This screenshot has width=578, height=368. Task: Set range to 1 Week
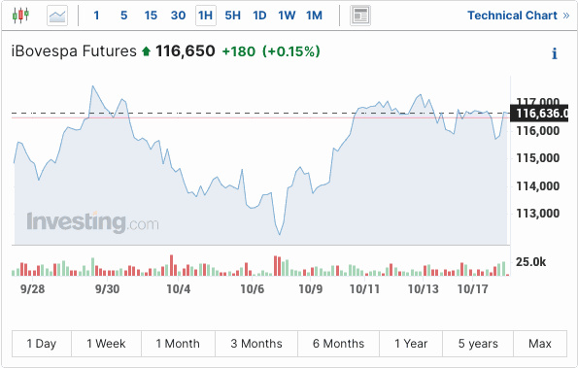(x=106, y=344)
